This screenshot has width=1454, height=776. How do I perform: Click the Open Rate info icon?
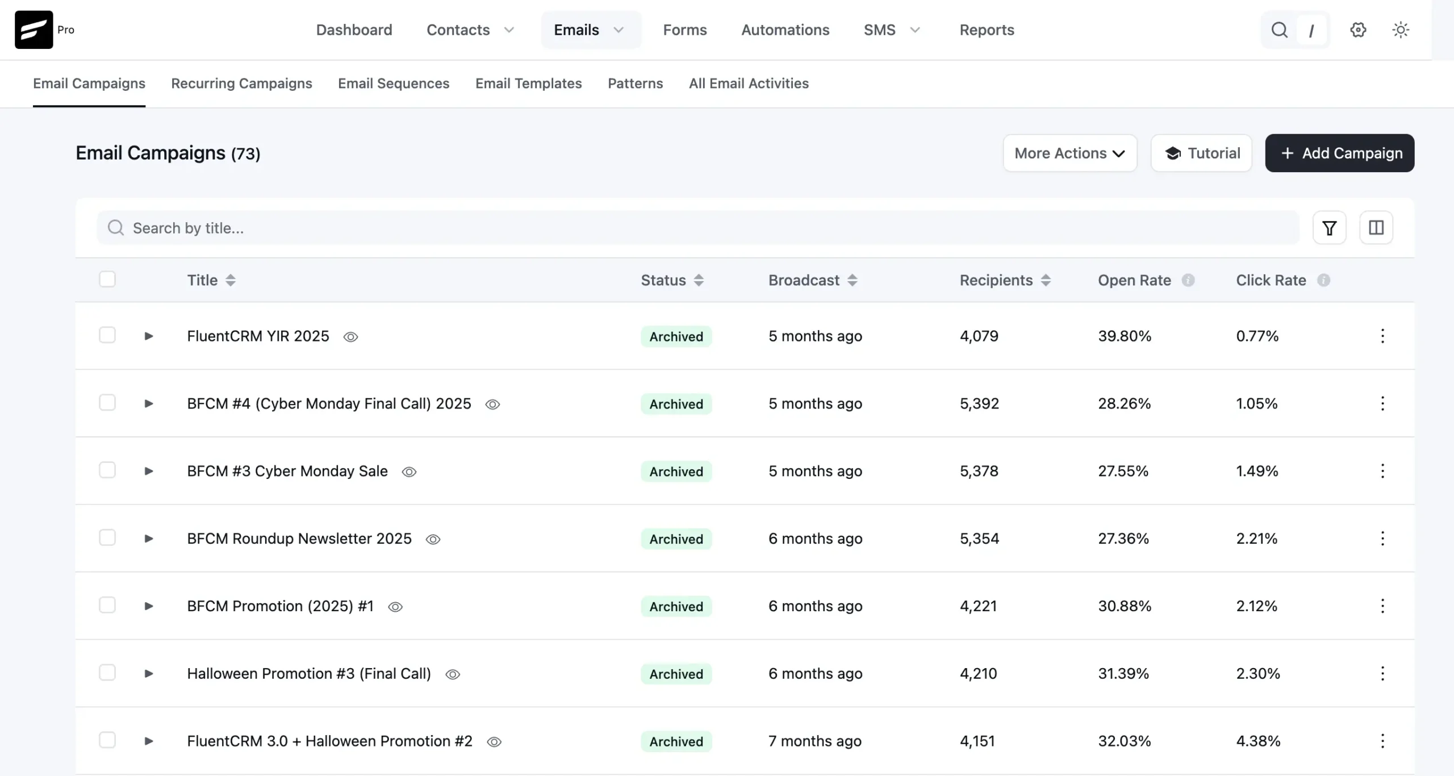(1188, 280)
